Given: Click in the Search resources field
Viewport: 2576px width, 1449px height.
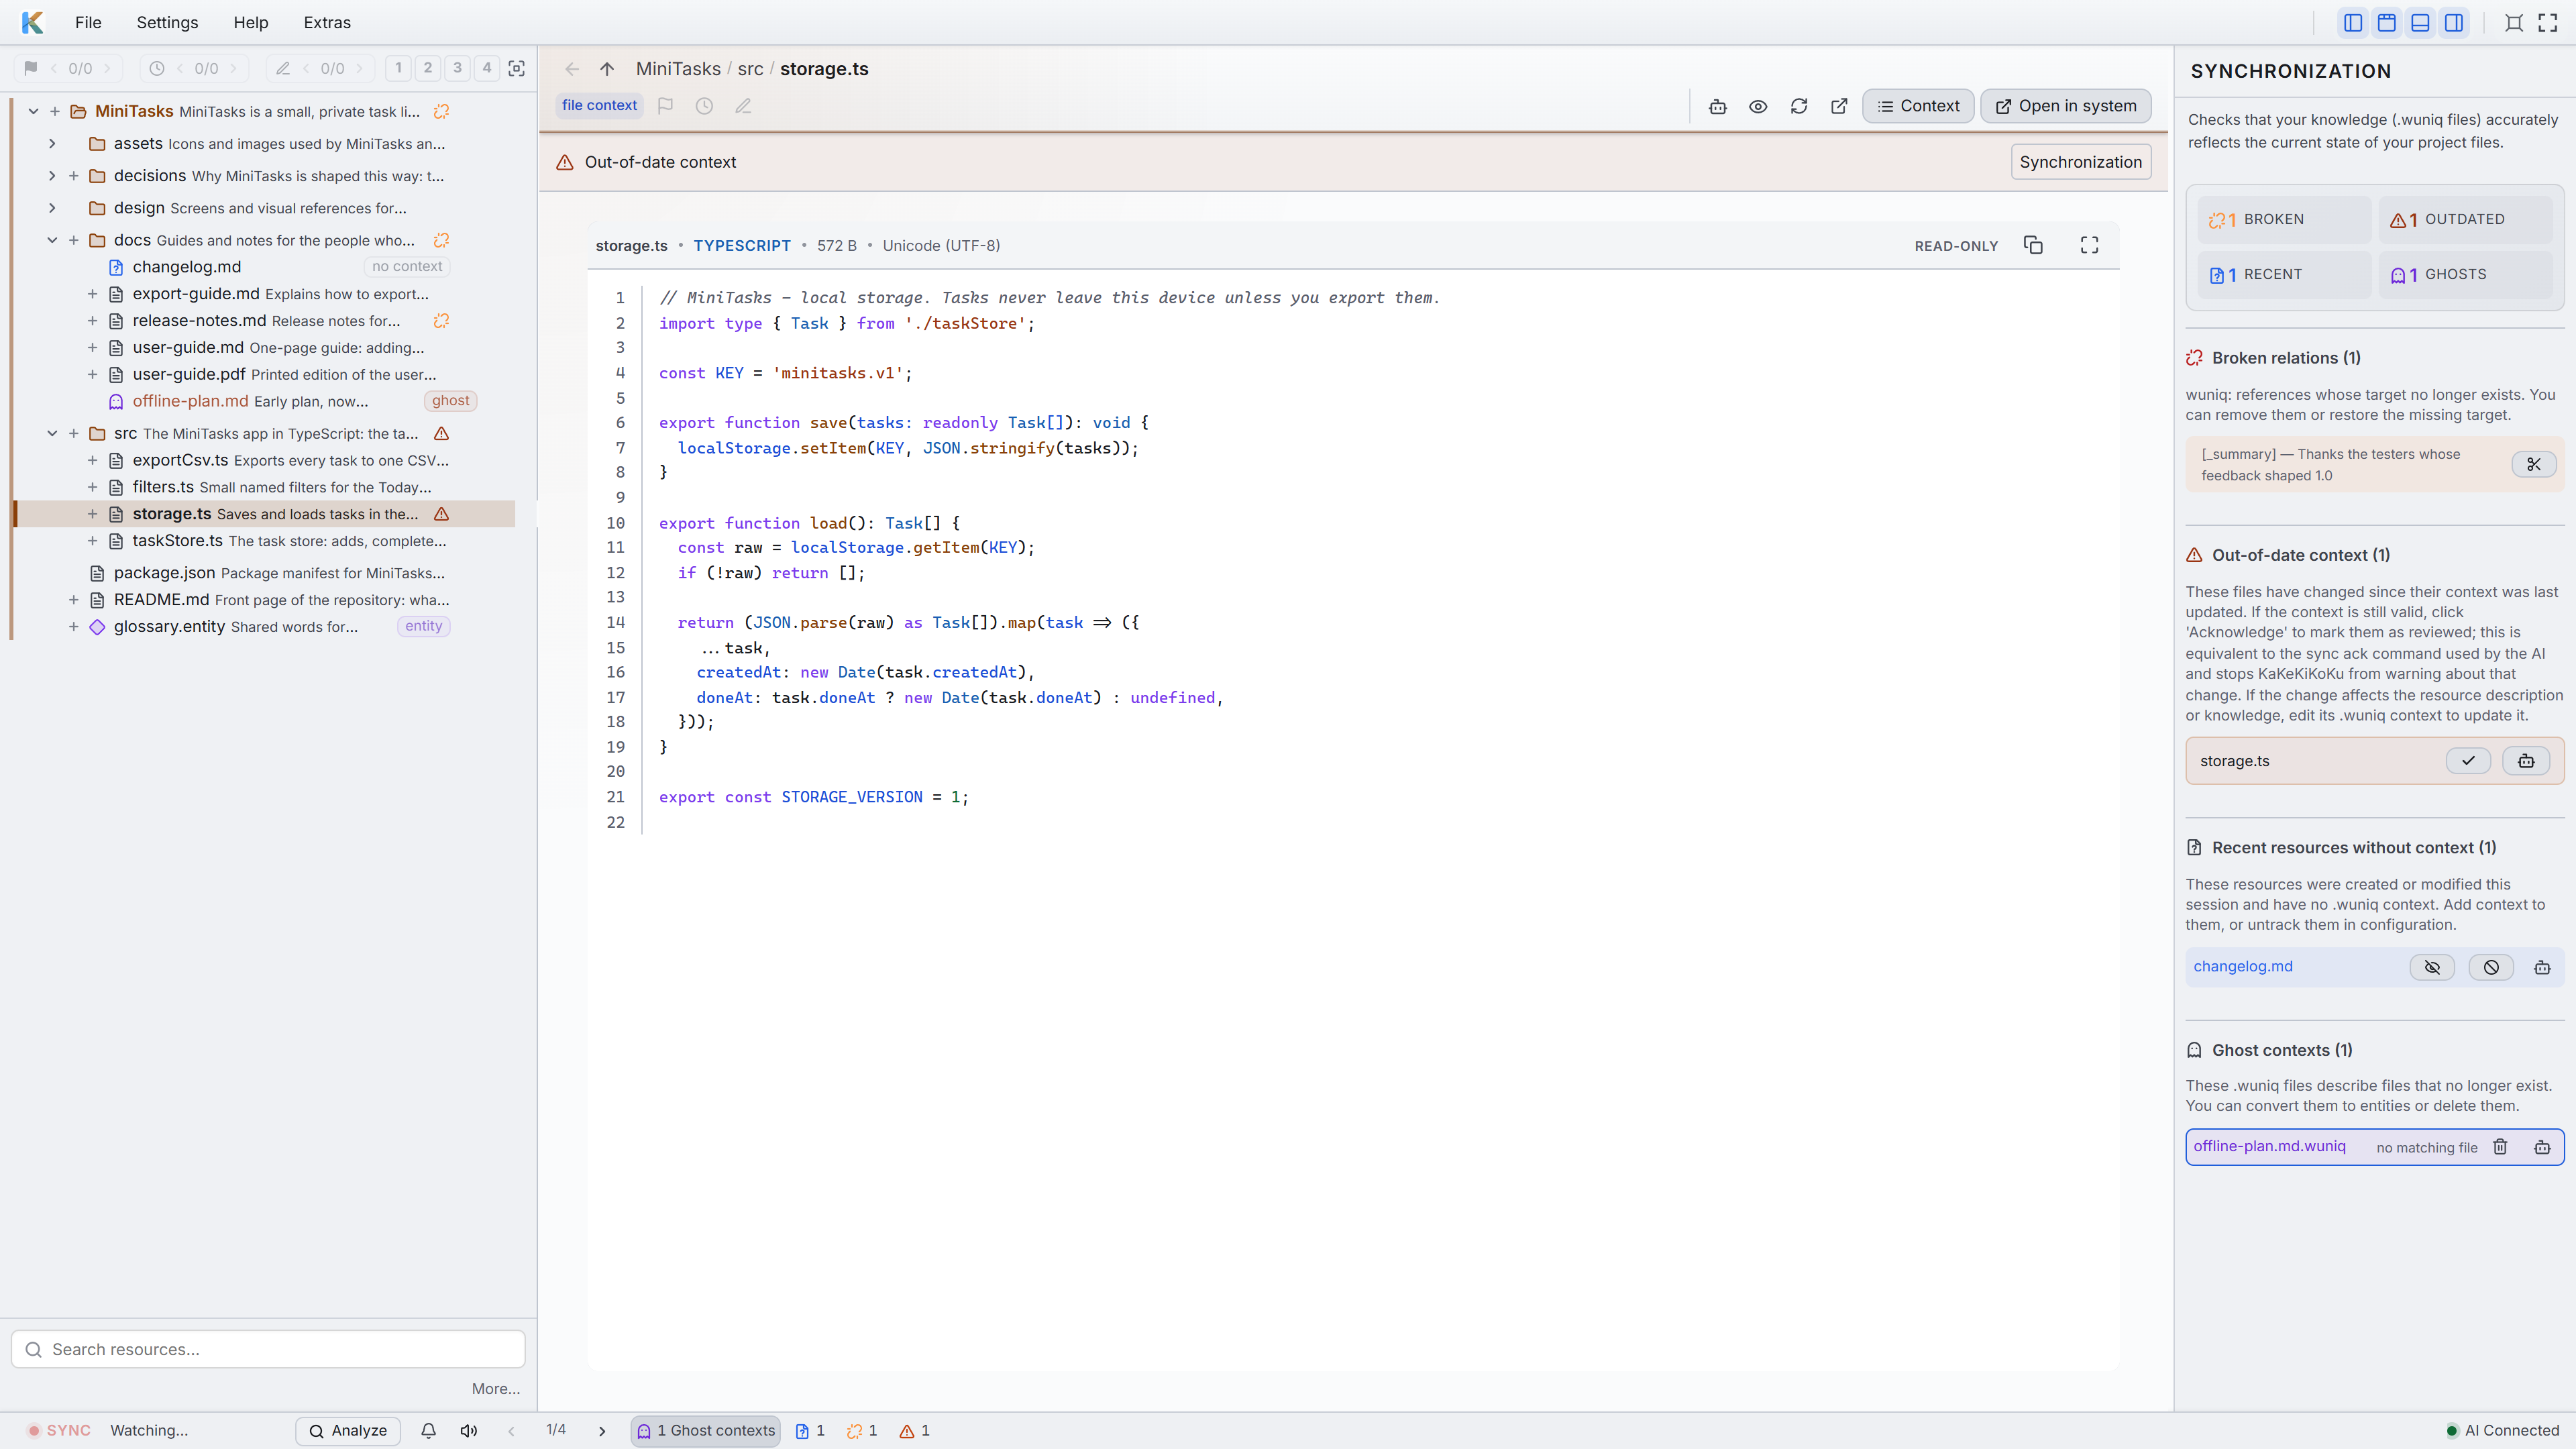Looking at the screenshot, I should tap(268, 1349).
